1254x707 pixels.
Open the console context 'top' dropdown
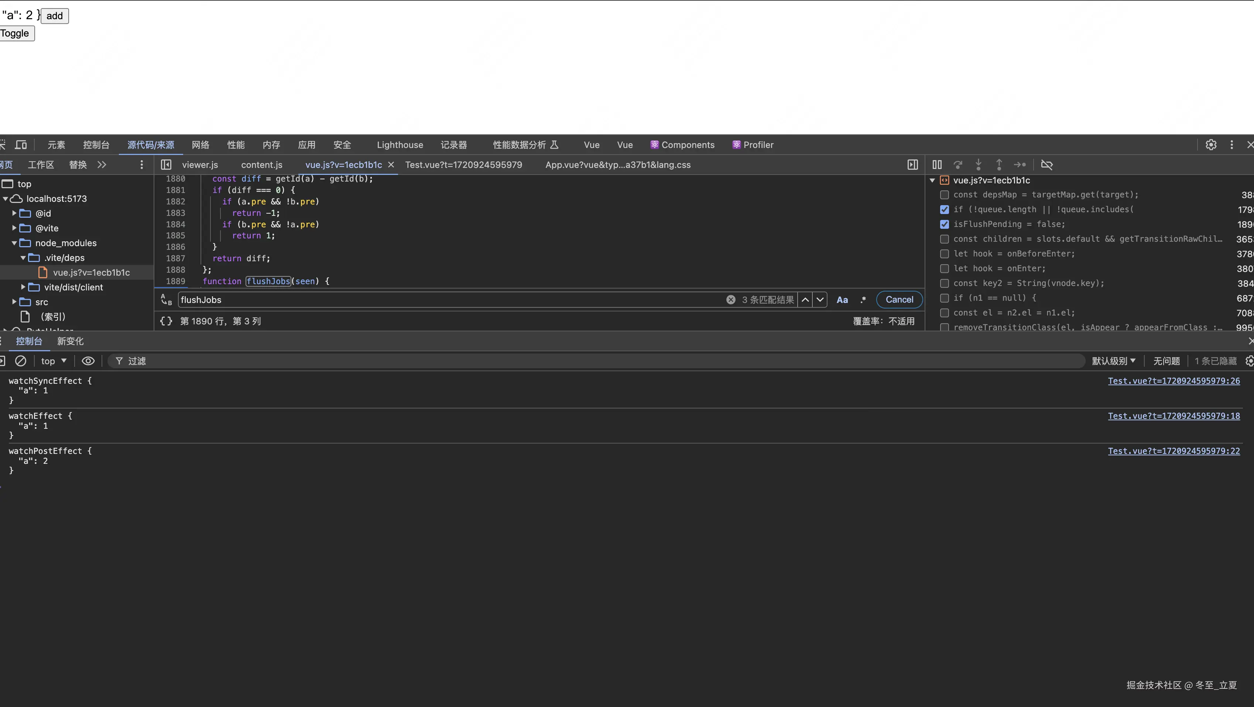(x=54, y=361)
